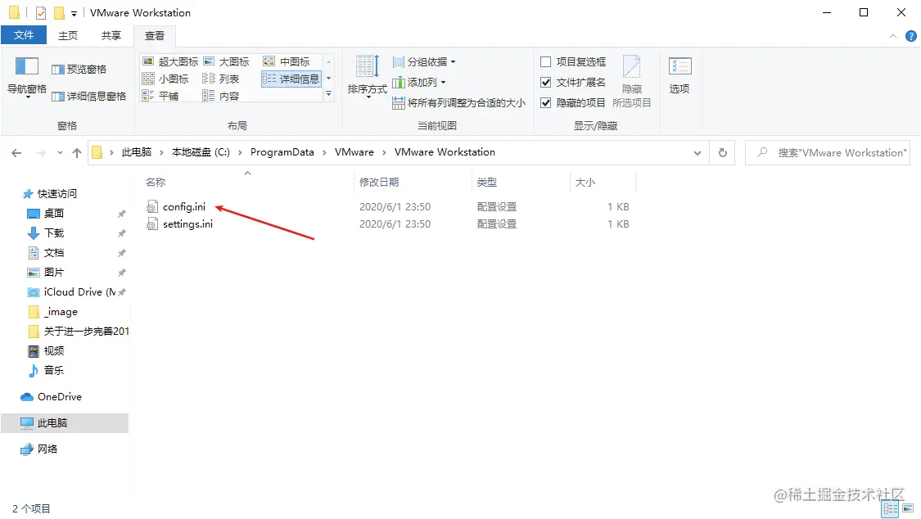
Task: Open Documents (文档) in the sidebar
Action: tap(53, 252)
